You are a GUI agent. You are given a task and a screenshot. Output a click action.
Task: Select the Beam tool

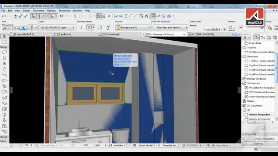pyautogui.click(x=4, y=75)
